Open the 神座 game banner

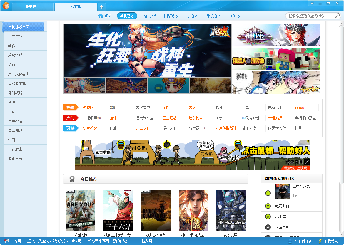point(276,35)
